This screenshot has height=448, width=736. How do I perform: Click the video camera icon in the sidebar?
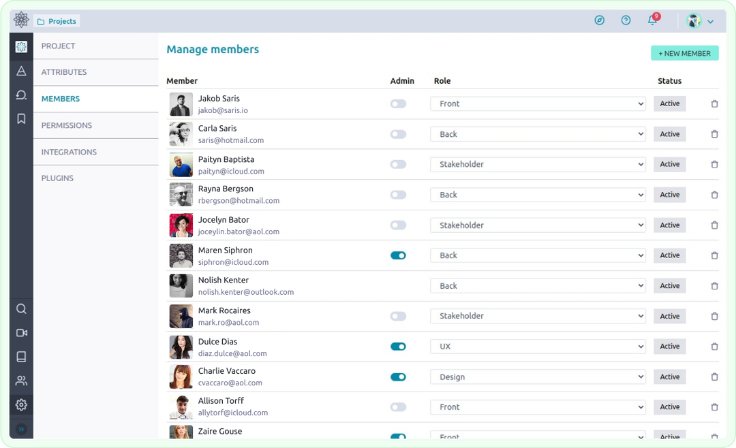(x=21, y=333)
